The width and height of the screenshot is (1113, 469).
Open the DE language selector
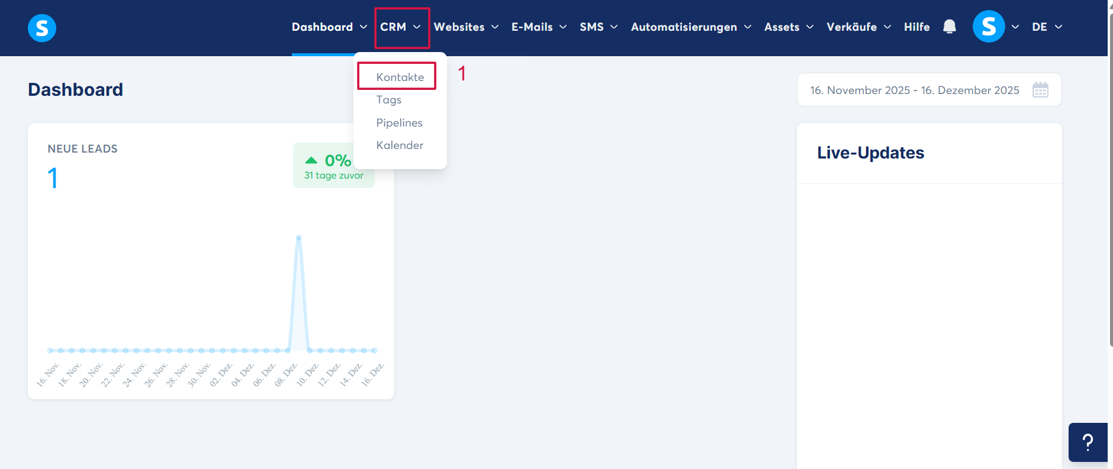tap(1047, 27)
